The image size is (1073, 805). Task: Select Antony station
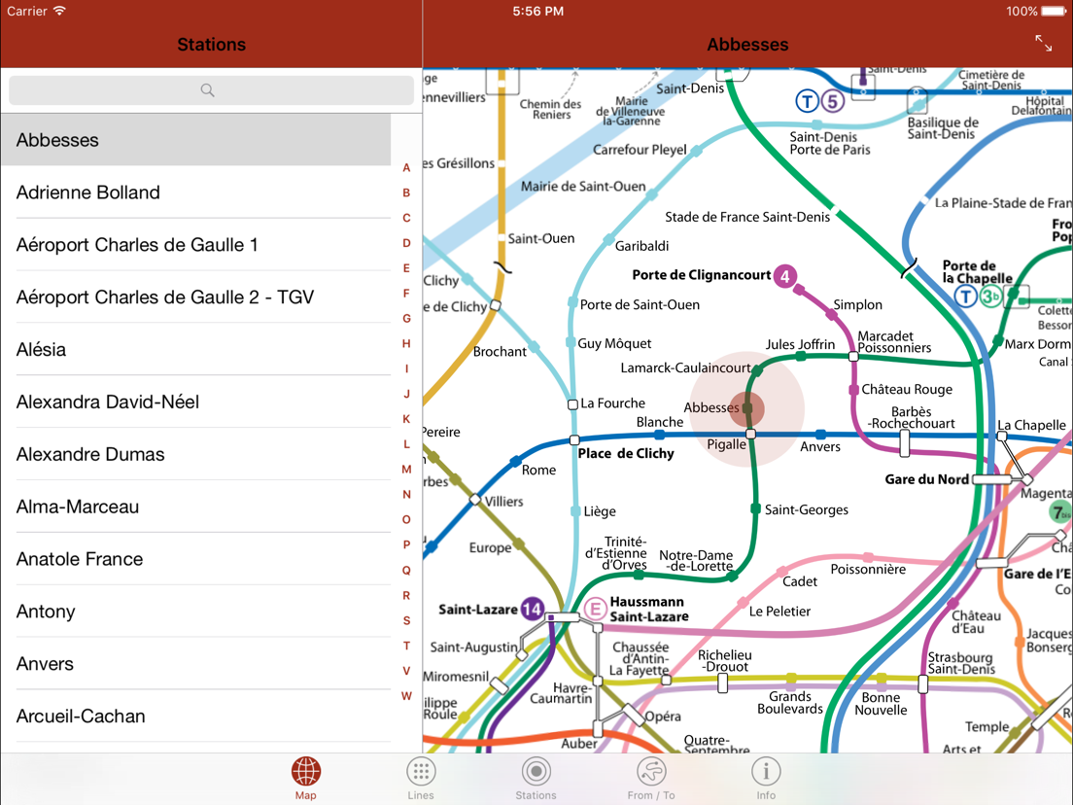click(x=196, y=612)
